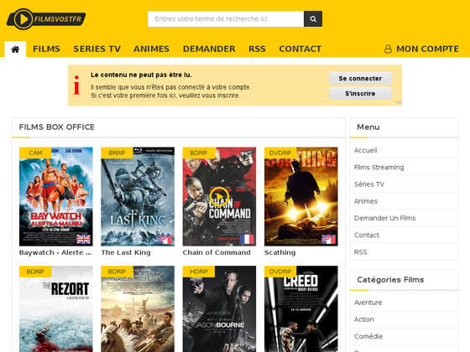Go to the home icon tab
This screenshot has height=352, width=470.
(x=15, y=49)
